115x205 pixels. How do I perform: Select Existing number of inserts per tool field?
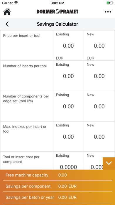click(x=68, y=76)
